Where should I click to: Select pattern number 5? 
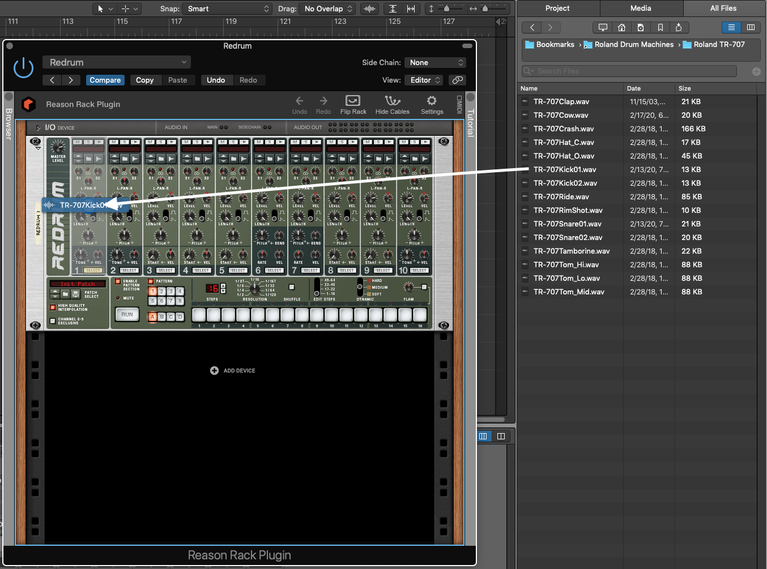(x=152, y=301)
